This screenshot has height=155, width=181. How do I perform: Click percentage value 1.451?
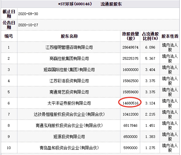pos(150,125)
